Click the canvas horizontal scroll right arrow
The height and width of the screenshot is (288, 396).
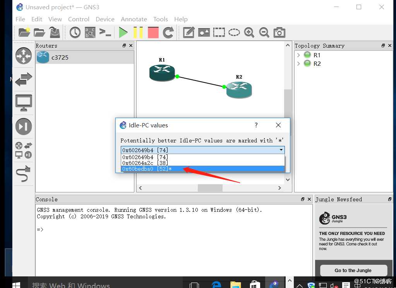tap(279, 188)
